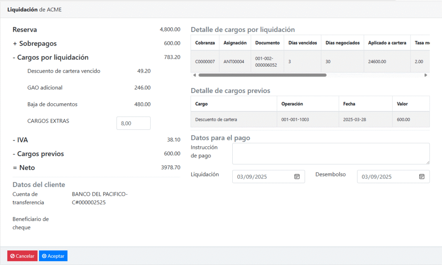
Task: Click the Desembolso date field
Action: click(388, 176)
